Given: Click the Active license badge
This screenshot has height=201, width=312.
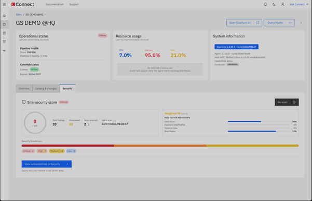Looking at the screenshot, I should (34, 69).
